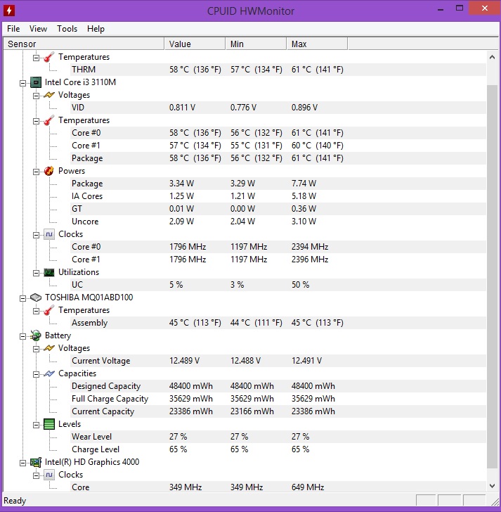Image resolution: width=501 pixels, height=512 pixels.
Task: Click the green Levels icon
Action: (x=49, y=424)
